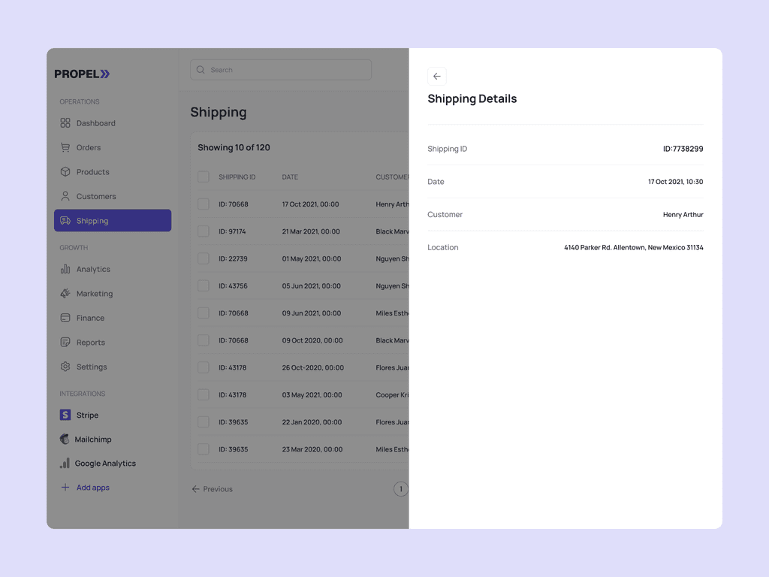Click customer name Henry Arthur in details
Viewport: 769px width, 577px height.
point(683,214)
